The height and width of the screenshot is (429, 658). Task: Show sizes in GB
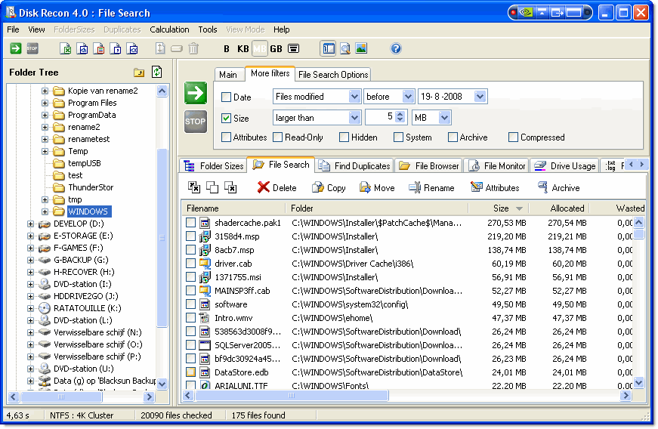coord(276,48)
